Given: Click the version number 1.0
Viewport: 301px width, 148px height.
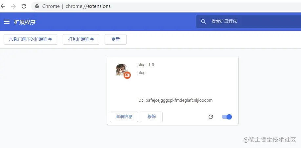Looking at the screenshot, I should tap(151, 65).
